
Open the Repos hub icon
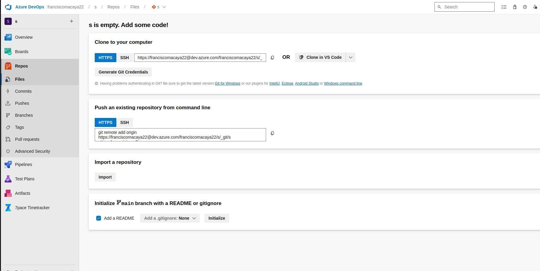click(x=8, y=66)
